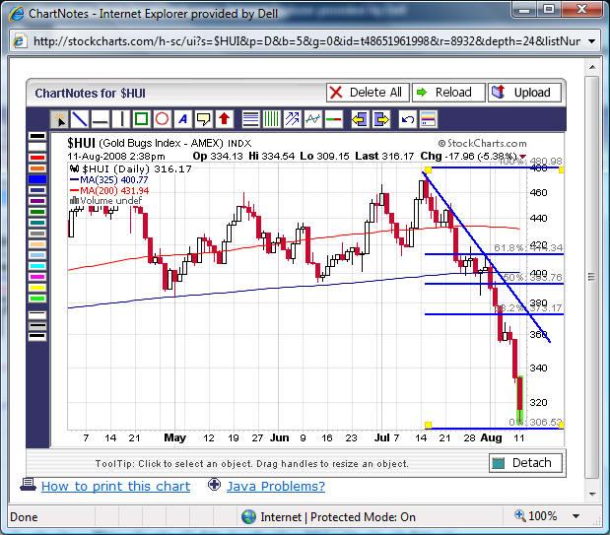Select the parallel arrows channel tool
This screenshot has width=610, height=535.
point(292,119)
